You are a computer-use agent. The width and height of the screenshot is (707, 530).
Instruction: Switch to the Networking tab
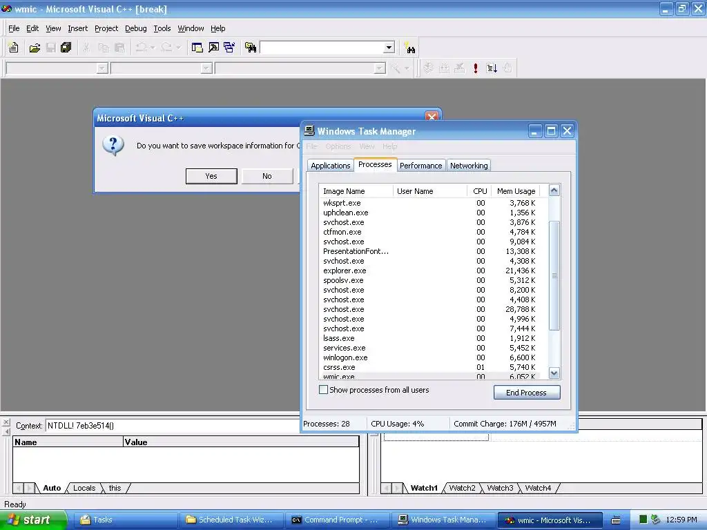click(469, 166)
